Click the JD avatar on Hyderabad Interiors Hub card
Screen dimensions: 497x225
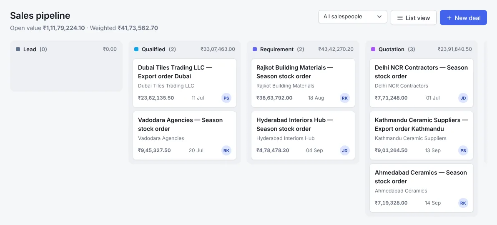pyautogui.click(x=345, y=150)
